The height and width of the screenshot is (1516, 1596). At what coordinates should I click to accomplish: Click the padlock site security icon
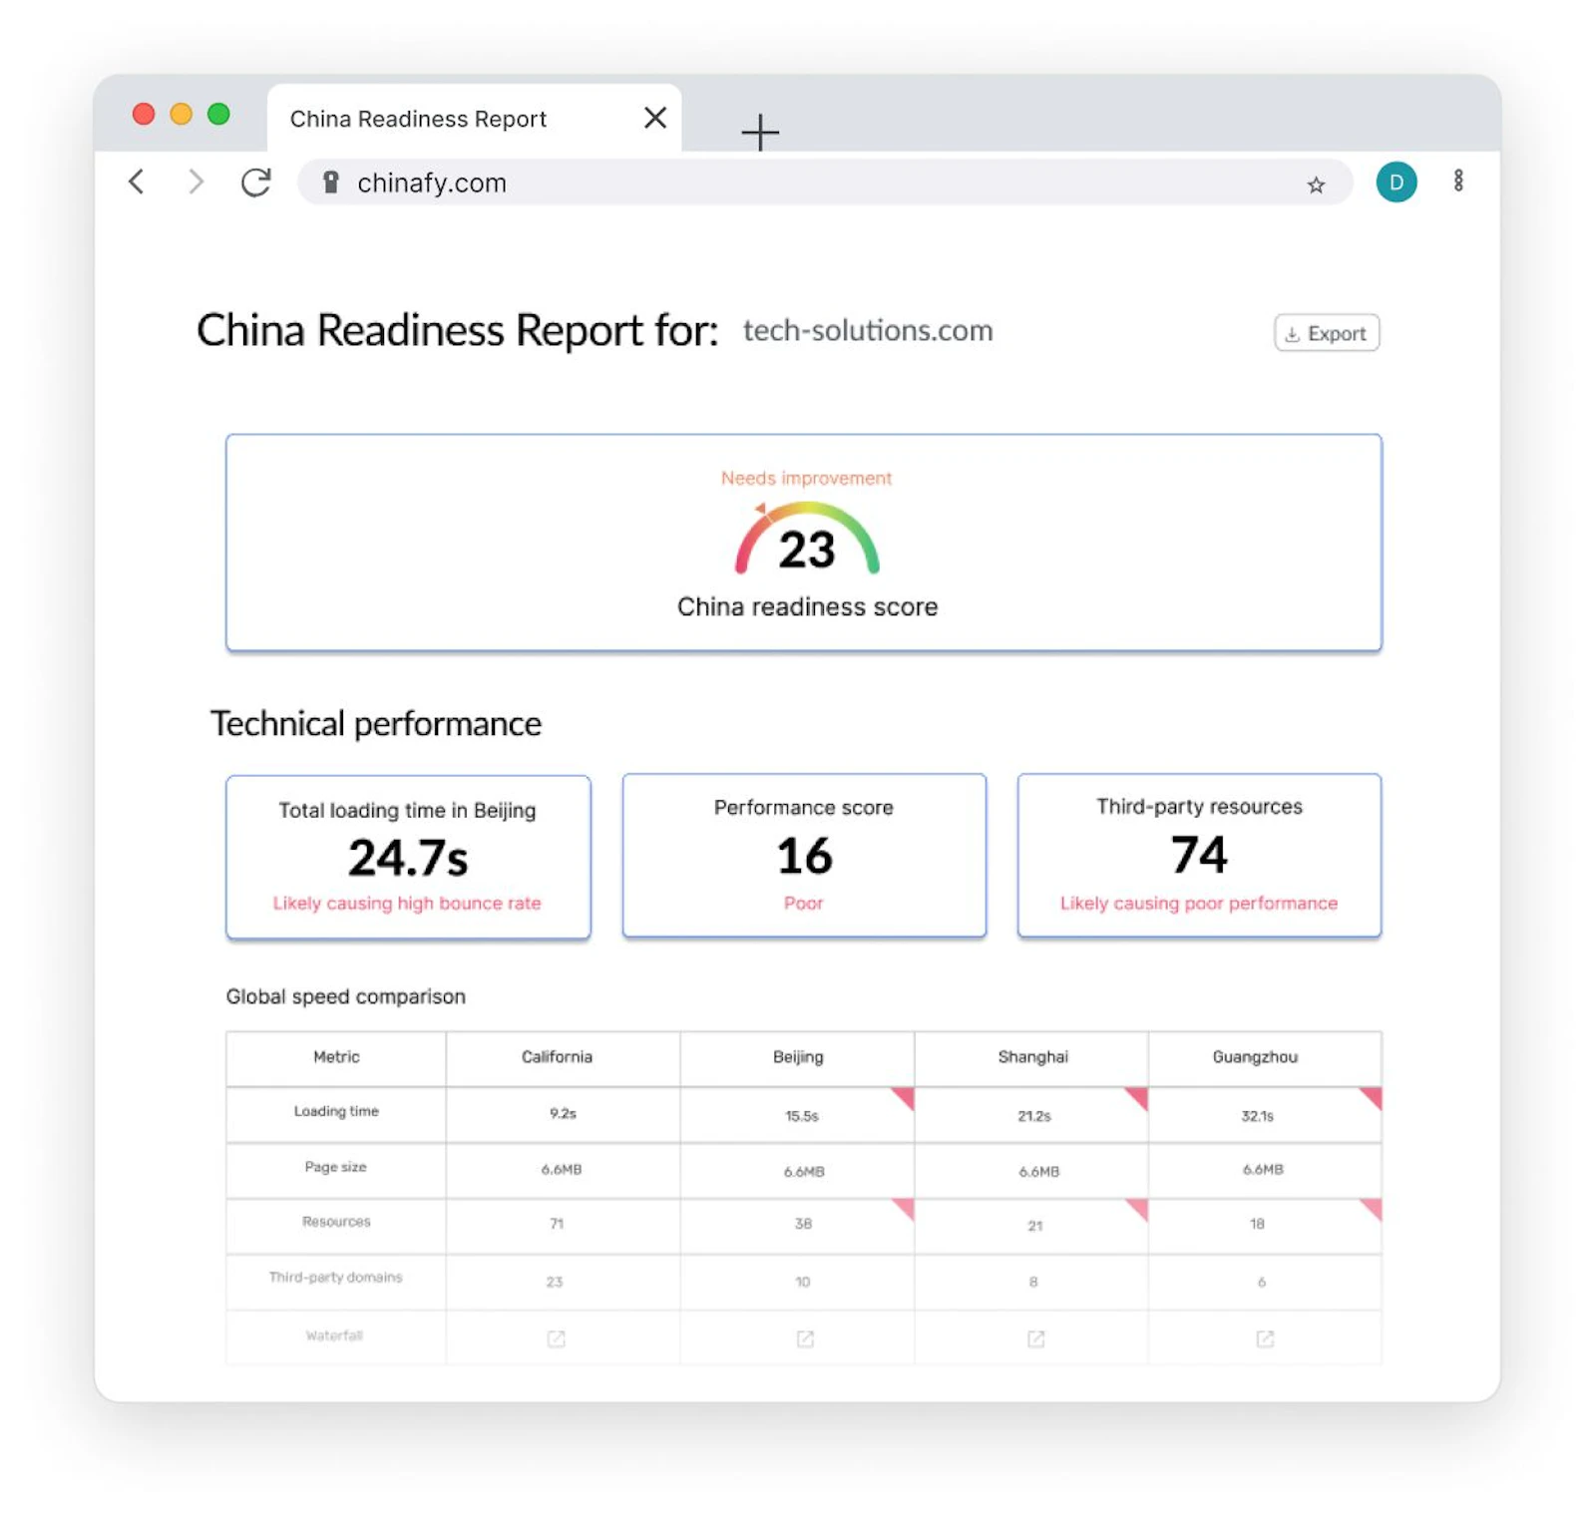[x=331, y=182]
